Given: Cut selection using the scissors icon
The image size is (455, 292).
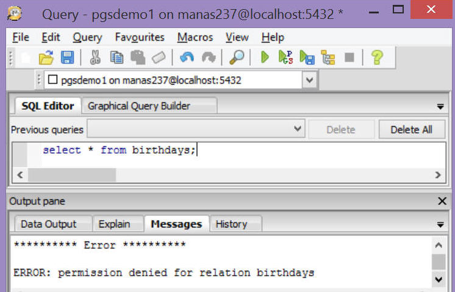Looking at the screenshot, I should pos(95,57).
